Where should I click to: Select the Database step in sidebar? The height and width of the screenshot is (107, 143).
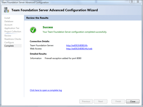click(9, 21)
